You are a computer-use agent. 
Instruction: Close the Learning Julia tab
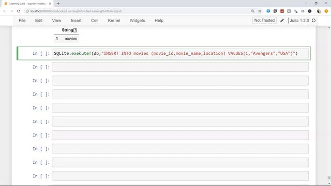tap(50, 4)
